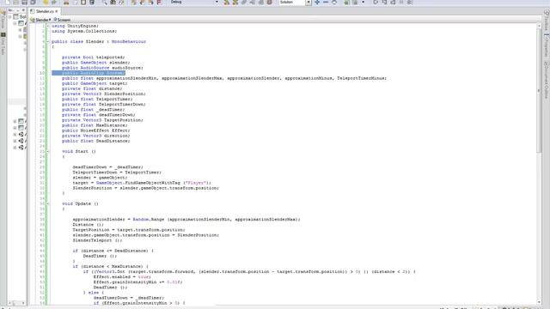Click the Random.Range assignment on line 38
This screenshot has height=309, width=550.
(186, 220)
